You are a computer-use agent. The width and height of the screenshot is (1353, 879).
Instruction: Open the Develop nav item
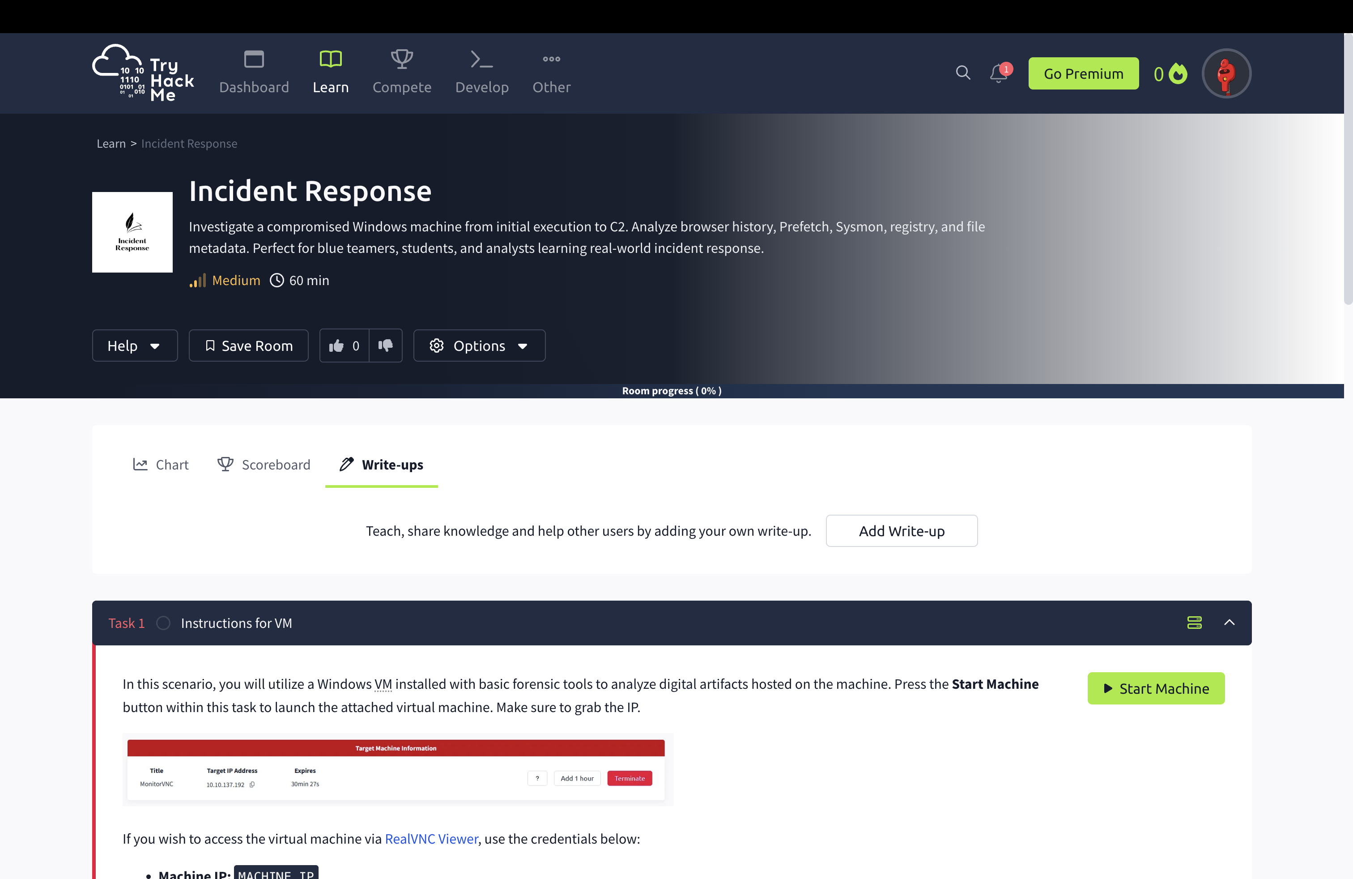tap(481, 73)
